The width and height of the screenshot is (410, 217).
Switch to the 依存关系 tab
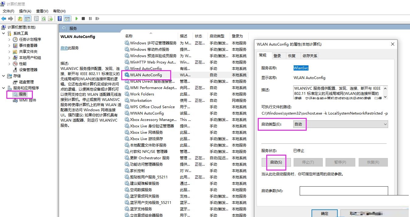(309, 55)
